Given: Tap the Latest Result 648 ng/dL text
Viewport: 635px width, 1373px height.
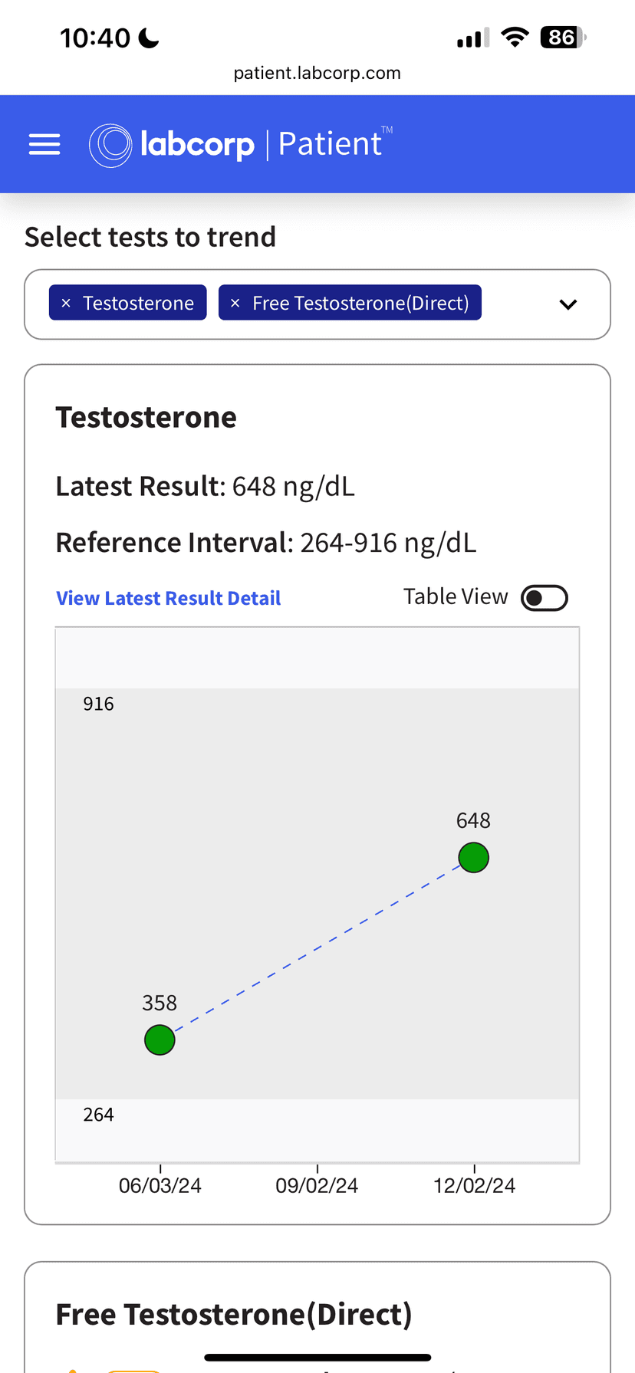Looking at the screenshot, I should tap(206, 487).
